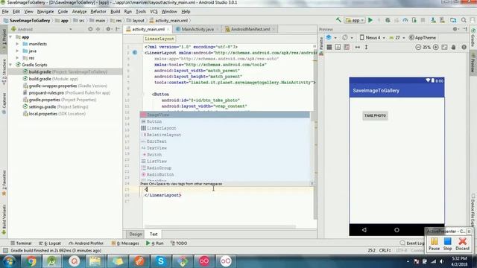The height and width of the screenshot is (268, 477).
Task: Select RadioButton from autocomplete list
Action: 225,174
